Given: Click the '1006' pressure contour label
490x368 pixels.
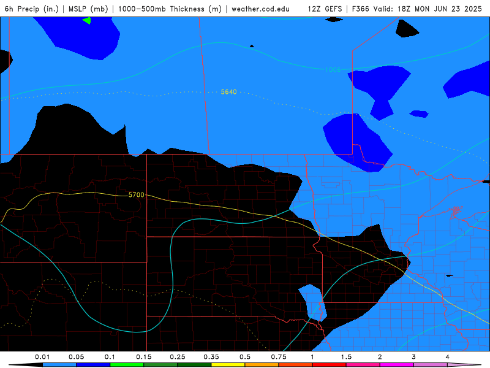Looking at the screenshot, I should point(333,69).
